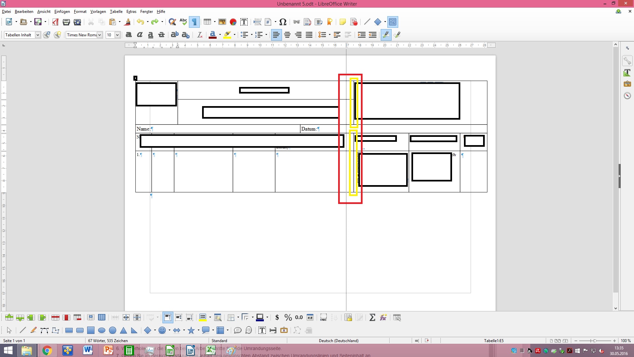This screenshot has height=357, width=634.
Task: Center the paragraph horizontally
Action: pos(287,35)
